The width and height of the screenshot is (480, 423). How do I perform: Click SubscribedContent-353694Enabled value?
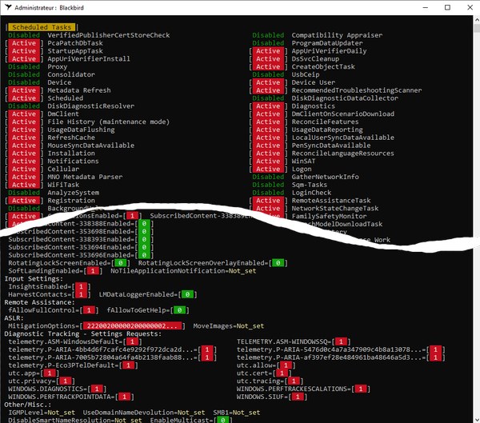tap(144, 247)
